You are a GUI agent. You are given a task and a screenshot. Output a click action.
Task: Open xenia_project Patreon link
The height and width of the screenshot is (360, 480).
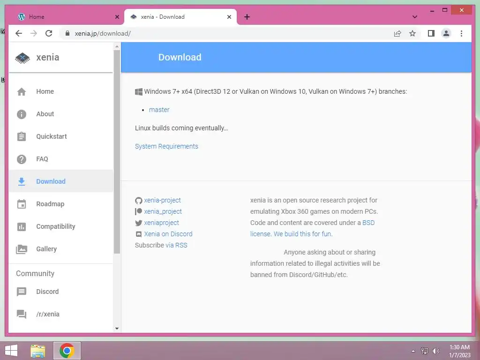click(163, 211)
